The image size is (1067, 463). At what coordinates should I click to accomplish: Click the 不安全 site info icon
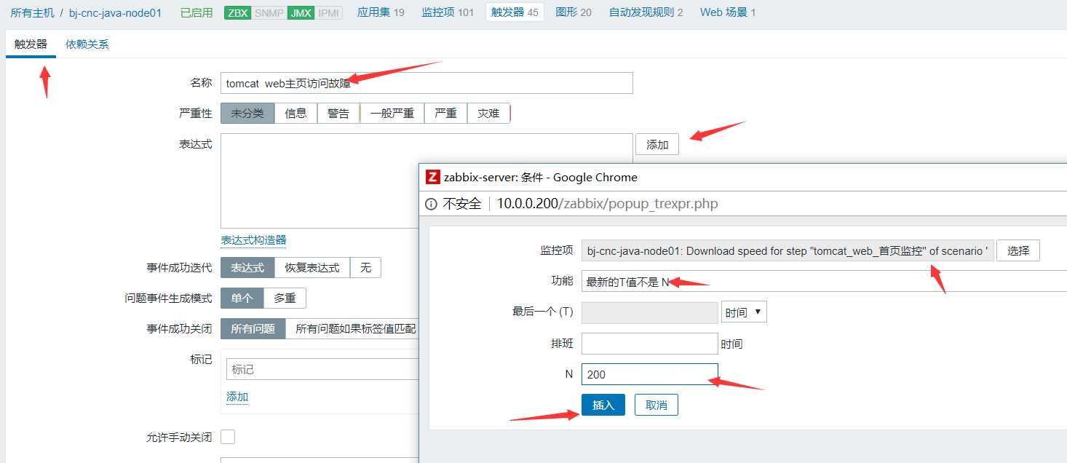[431, 204]
